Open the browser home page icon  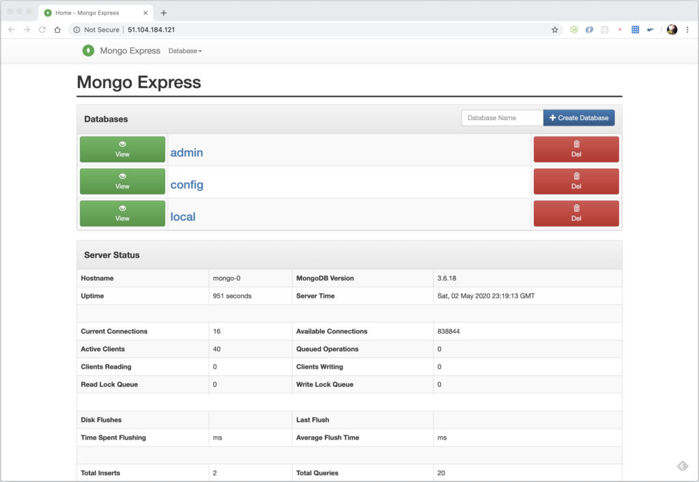(57, 30)
